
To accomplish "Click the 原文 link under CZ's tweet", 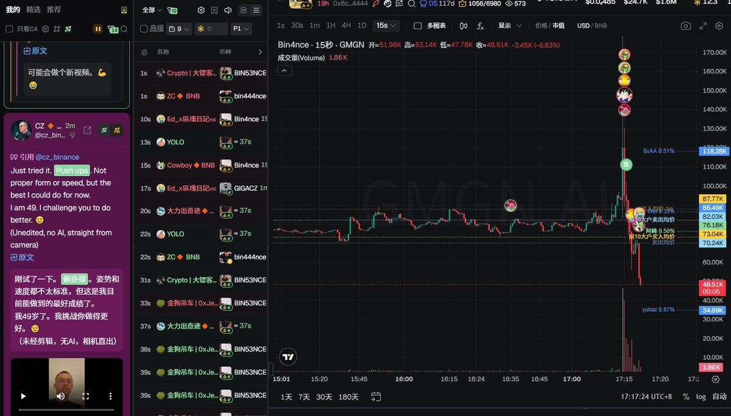I will click(22, 257).
